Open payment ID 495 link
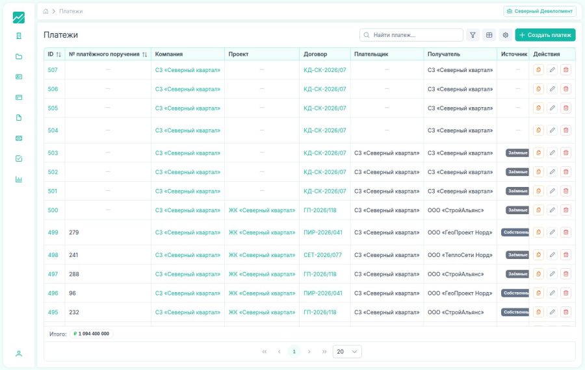 coord(53,312)
